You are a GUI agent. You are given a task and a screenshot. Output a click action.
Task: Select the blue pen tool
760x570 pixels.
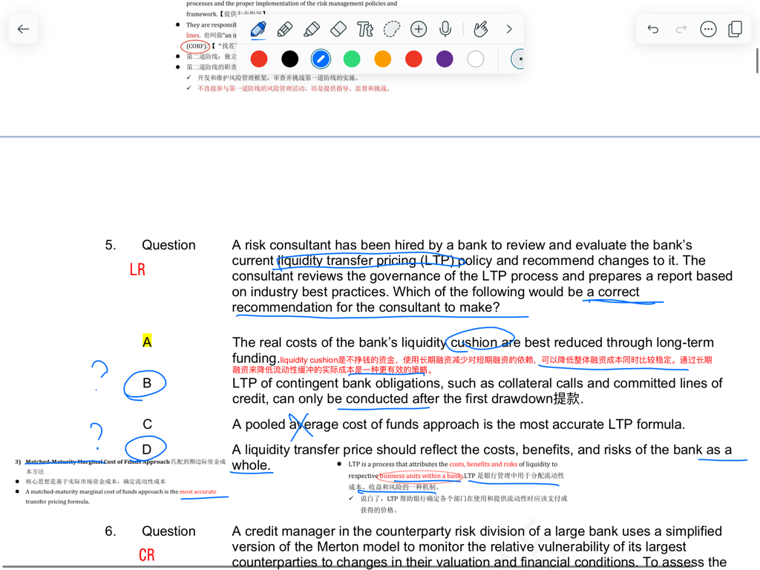258,29
